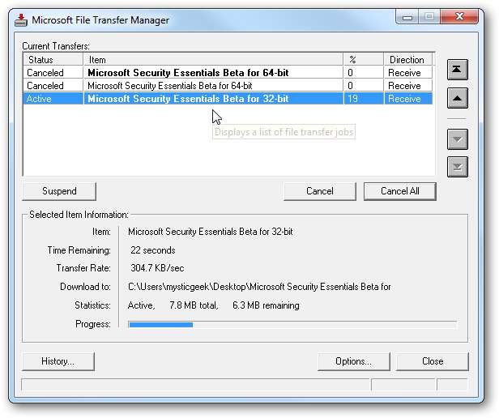The image size is (499, 418).
Task: Click the Close button at the bottom
Action: (433, 361)
